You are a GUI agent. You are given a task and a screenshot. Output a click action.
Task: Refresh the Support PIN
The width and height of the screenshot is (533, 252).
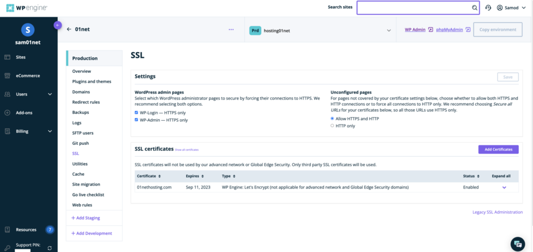[49, 248]
